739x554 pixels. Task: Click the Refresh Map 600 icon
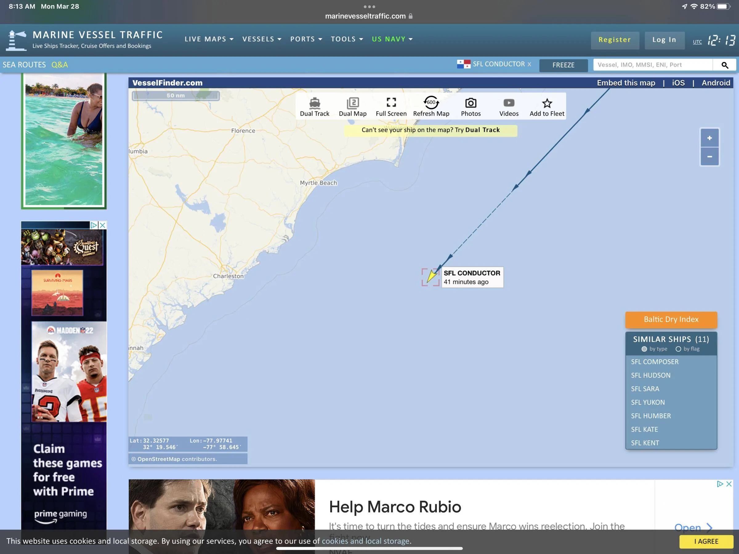pos(431,102)
